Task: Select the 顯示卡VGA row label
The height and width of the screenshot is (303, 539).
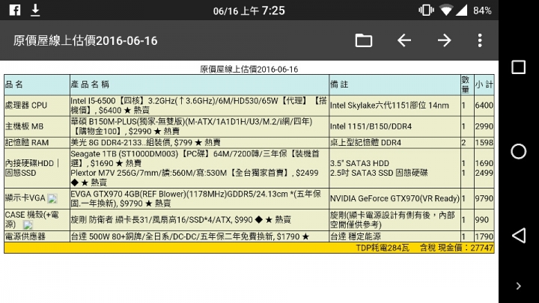Action: 25,198
